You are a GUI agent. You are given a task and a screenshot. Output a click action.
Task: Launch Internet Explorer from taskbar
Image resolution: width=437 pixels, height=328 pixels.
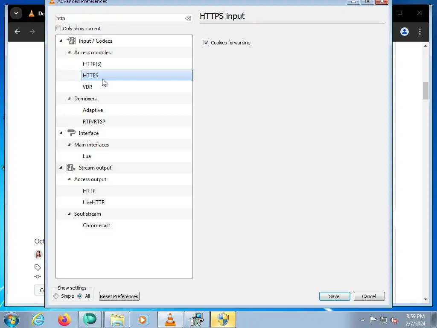(38, 319)
